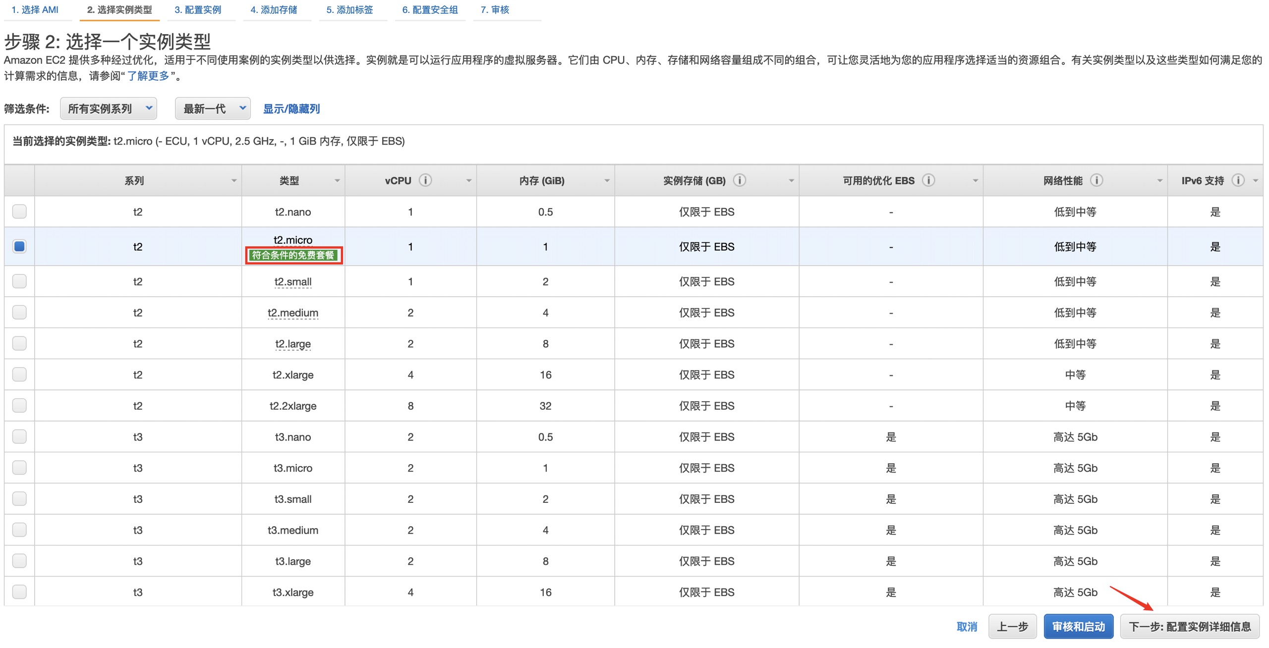Open the 最新一代 generation dropdown

(213, 108)
